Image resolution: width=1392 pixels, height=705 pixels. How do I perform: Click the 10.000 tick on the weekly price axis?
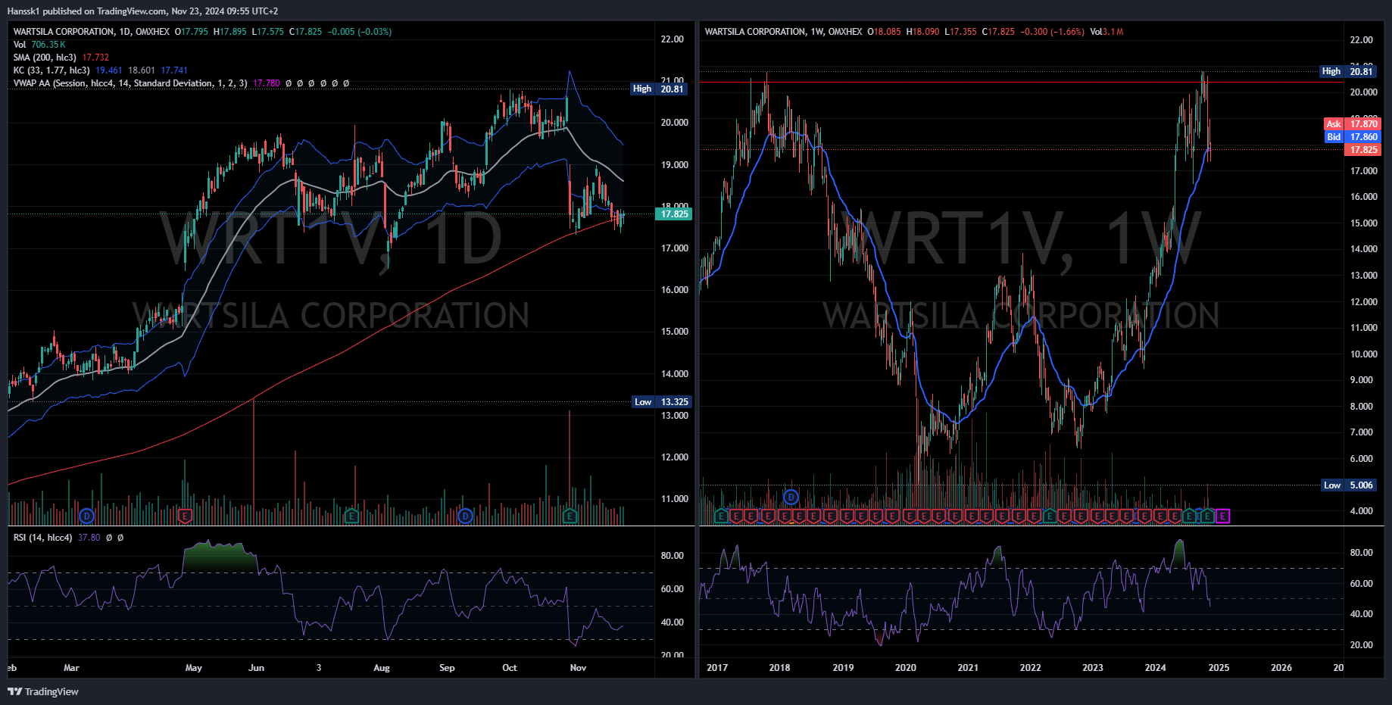pos(1364,354)
